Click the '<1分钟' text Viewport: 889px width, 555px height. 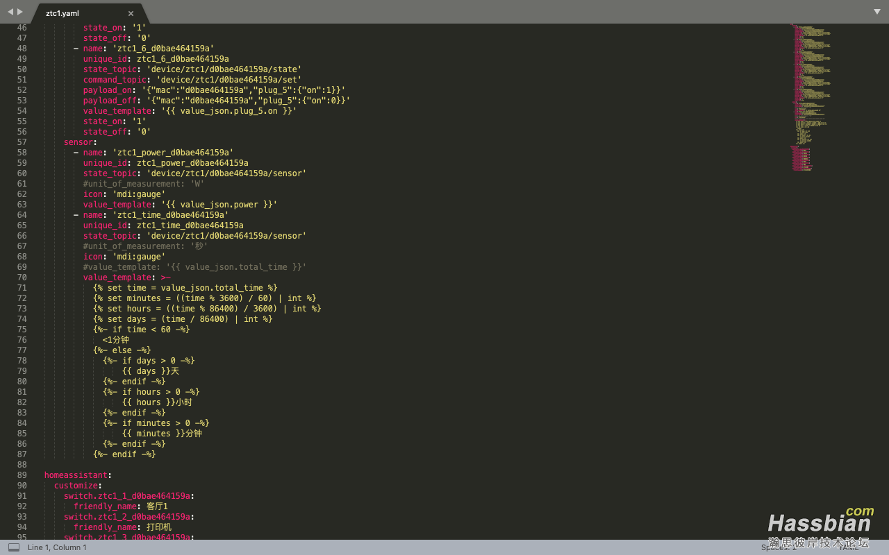coord(116,340)
